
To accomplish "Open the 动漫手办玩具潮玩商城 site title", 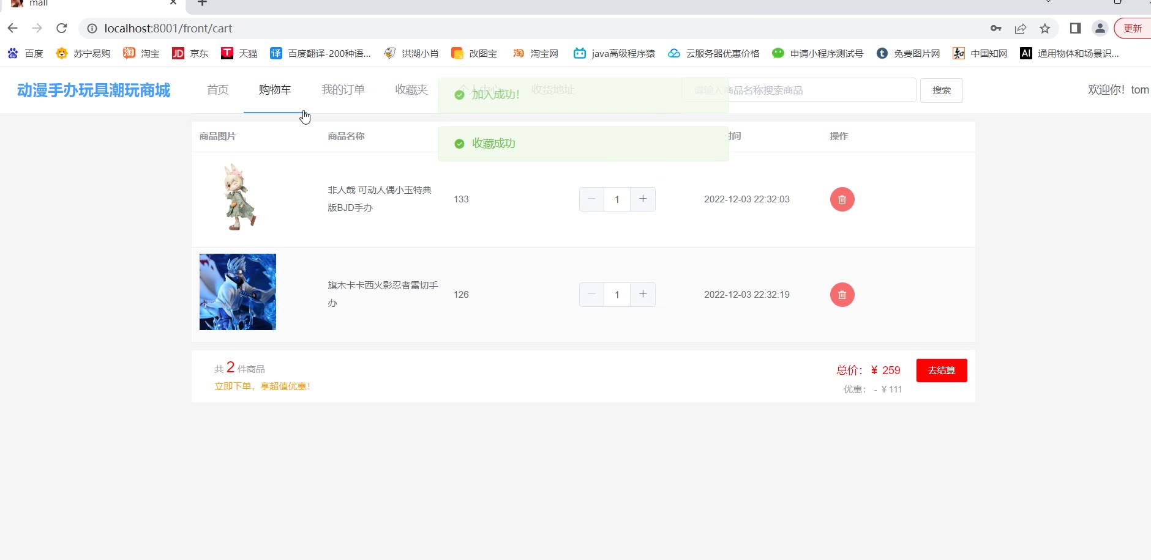I will [94, 90].
